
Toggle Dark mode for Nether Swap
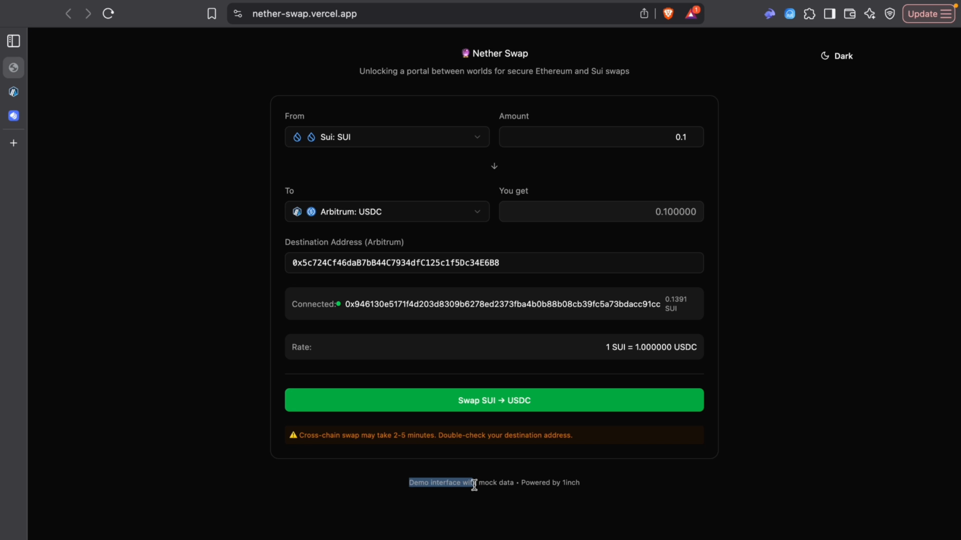coord(836,55)
